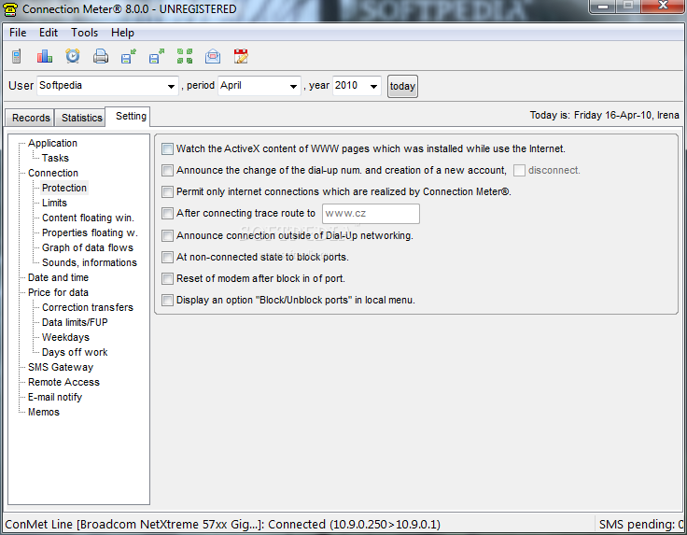
Task: Click the green four-arrows toolbar icon
Action: [185, 57]
